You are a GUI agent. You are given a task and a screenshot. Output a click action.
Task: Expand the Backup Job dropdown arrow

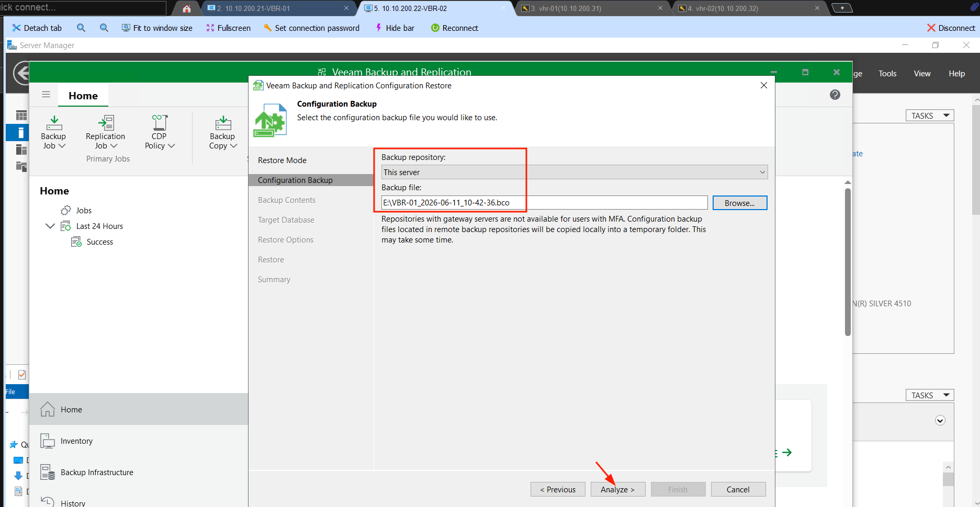click(x=62, y=146)
